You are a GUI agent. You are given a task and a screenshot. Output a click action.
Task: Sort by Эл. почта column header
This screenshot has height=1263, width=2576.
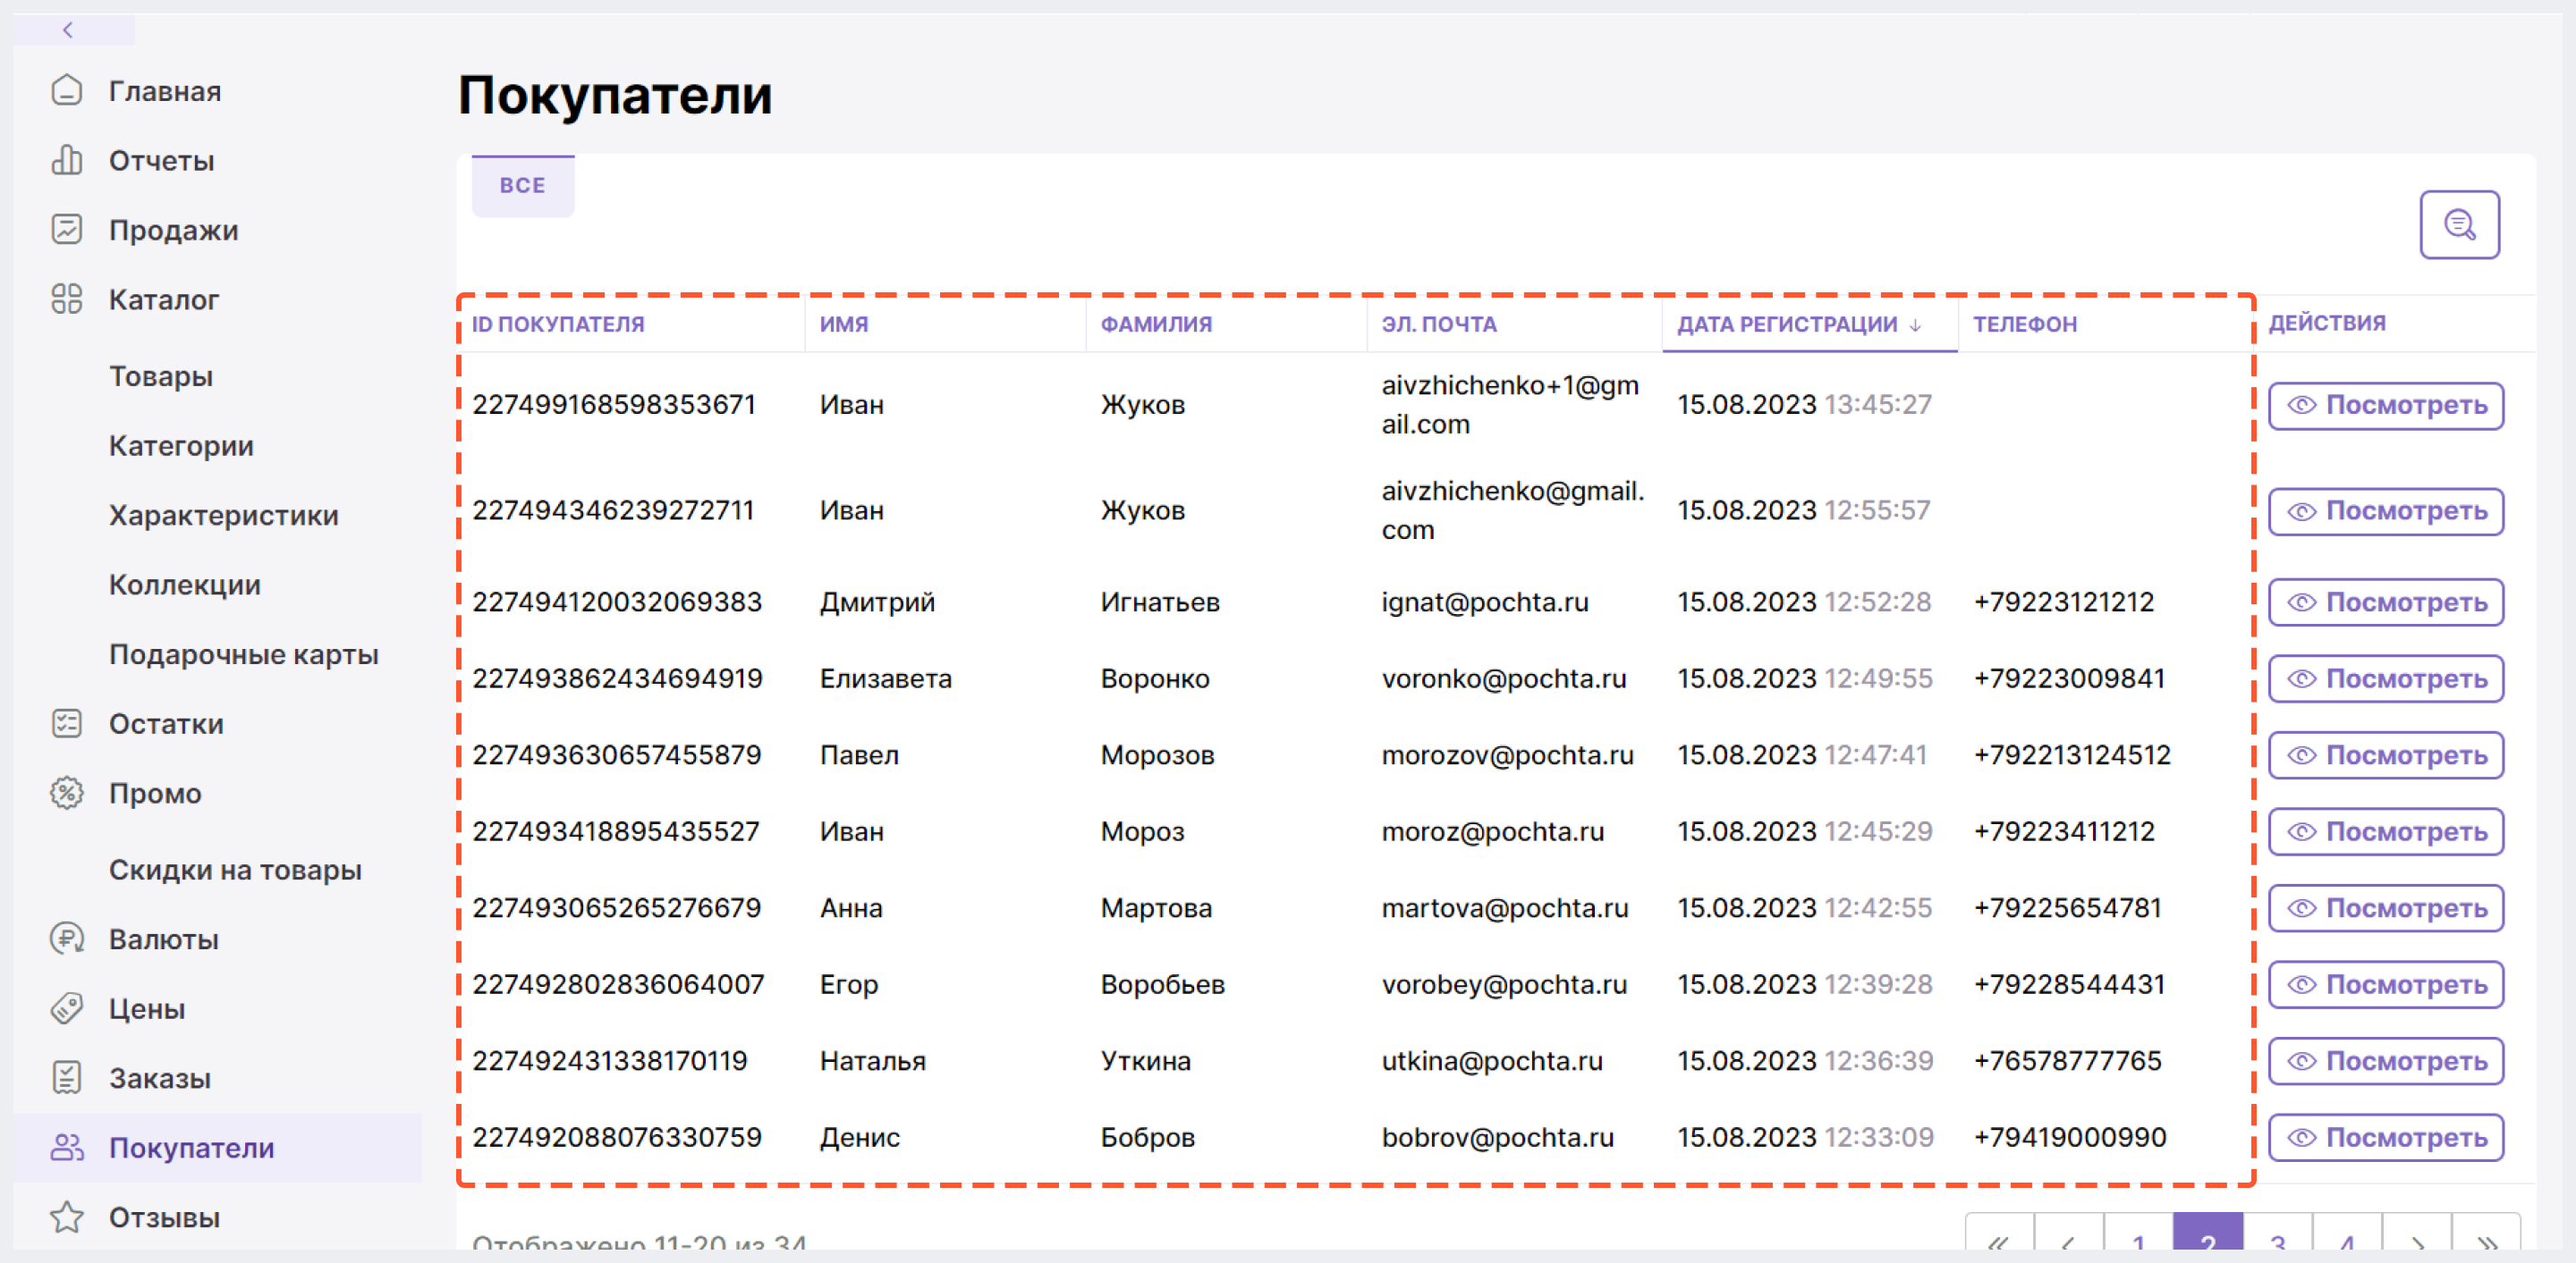[x=1439, y=324]
